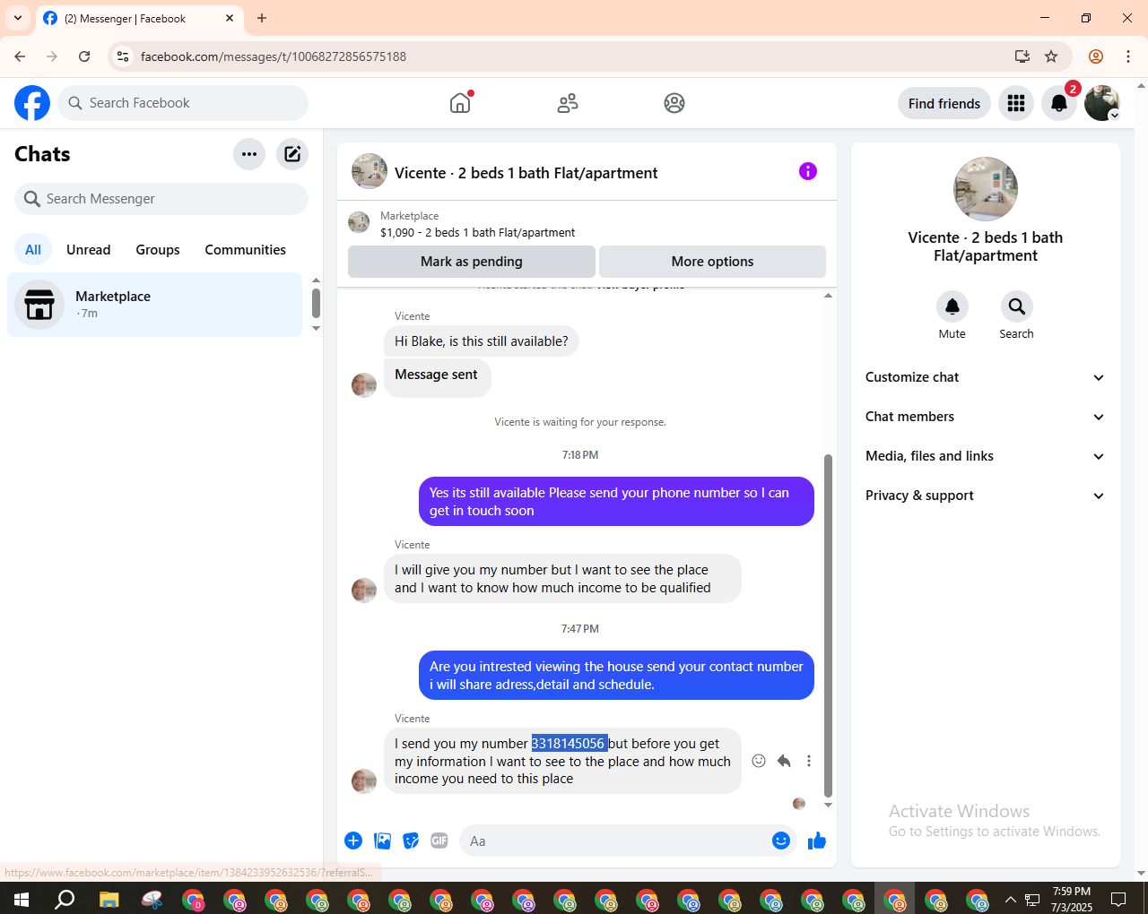The image size is (1148, 914).
Task: Open the tab search dropdown arrow
Action: click(x=18, y=18)
